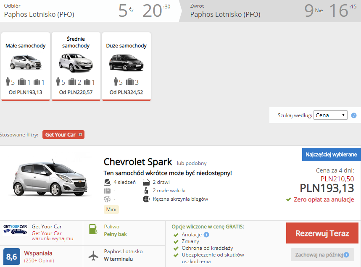Click the W terminalu location text
The image size is (361, 267).
coord(119,259)
